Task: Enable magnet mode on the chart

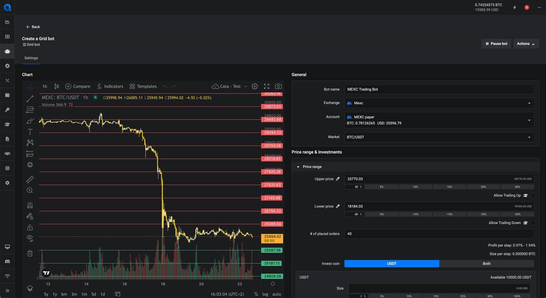Action: coord(30,206)
